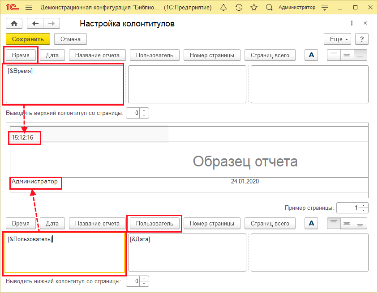The height and width of the screenshot is (293, 378).
Task: Click 24.01.2020 date in preview
Action: point(245,181)
